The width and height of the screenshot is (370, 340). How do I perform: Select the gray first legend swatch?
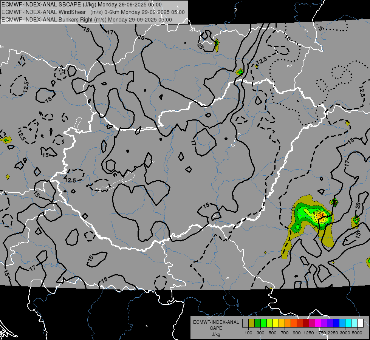pyautogui.click(x=245, y=323)
